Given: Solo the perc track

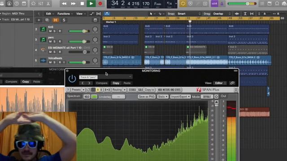Looking at the screenshot, I should click(54, 42).
